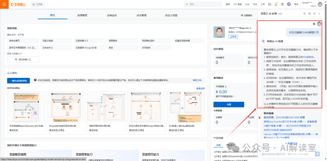
Task: Click the blue 充值 button
Action: pyautogui.click(x=229, y=105)
